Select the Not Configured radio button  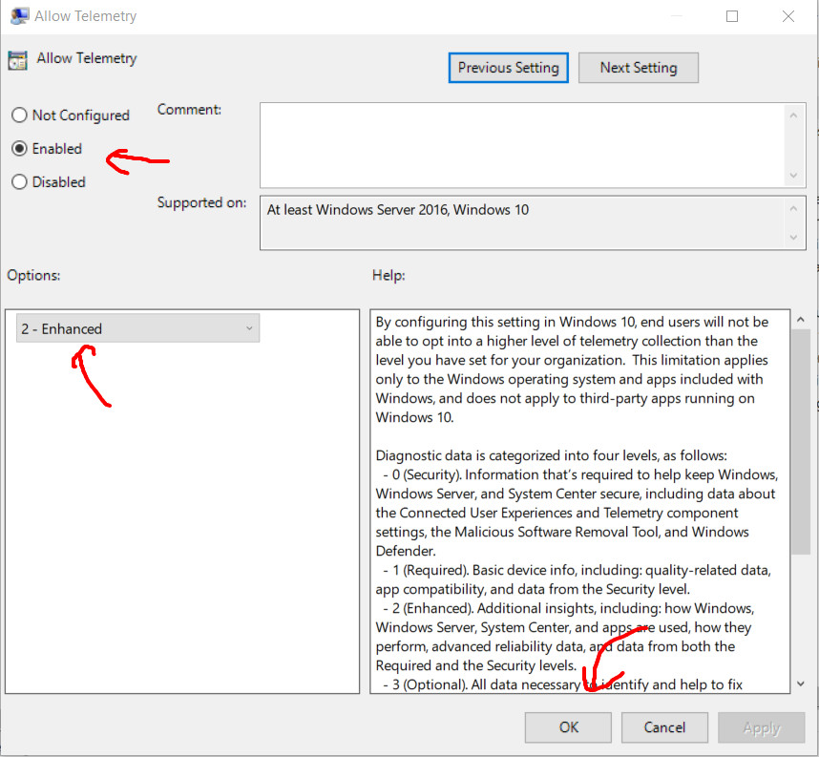[19, 116]
